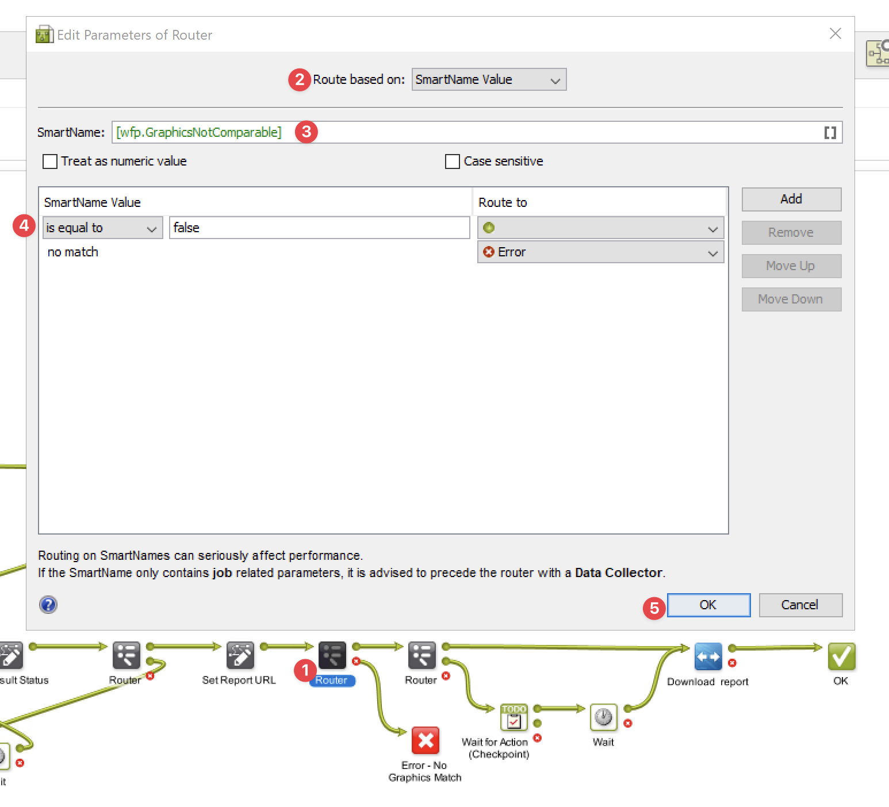Click the Wait clock node icon
The height and width of the screenshot is (807, 889).
(603, 717)
